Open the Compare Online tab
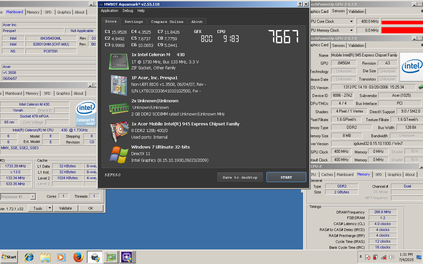The width and height of the screenshot is (423, 264). [x=167, y=21]
